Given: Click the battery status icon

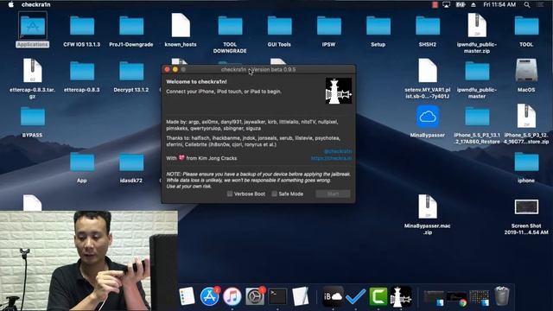Looking at the screenshot, I should click(x=461, y=4).
